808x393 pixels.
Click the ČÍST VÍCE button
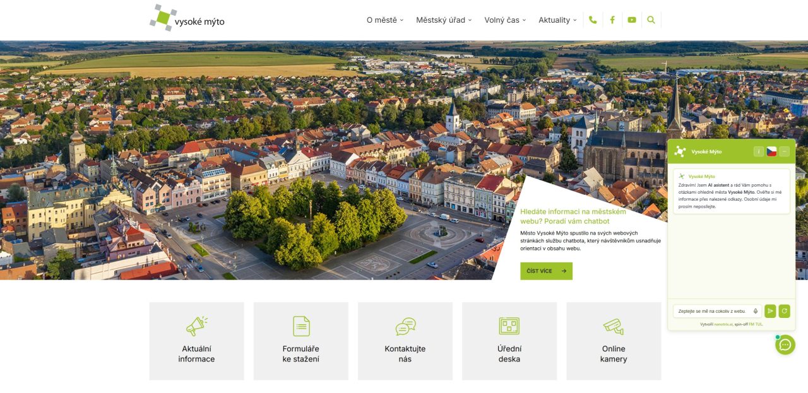click(545, 271)
